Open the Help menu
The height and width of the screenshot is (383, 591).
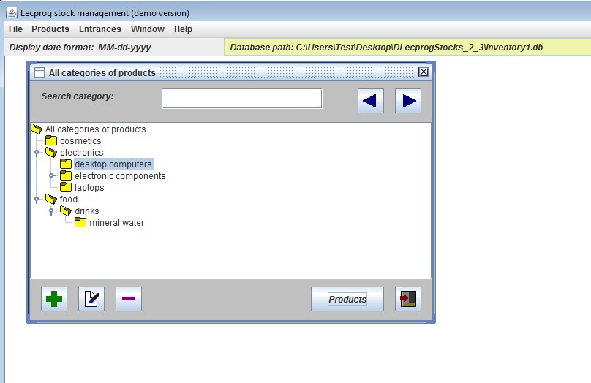183,29
